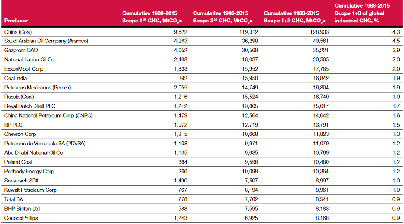Click Poland Coal Scope 1 value 884
The image size is (404, 224).
coord(183,162)
